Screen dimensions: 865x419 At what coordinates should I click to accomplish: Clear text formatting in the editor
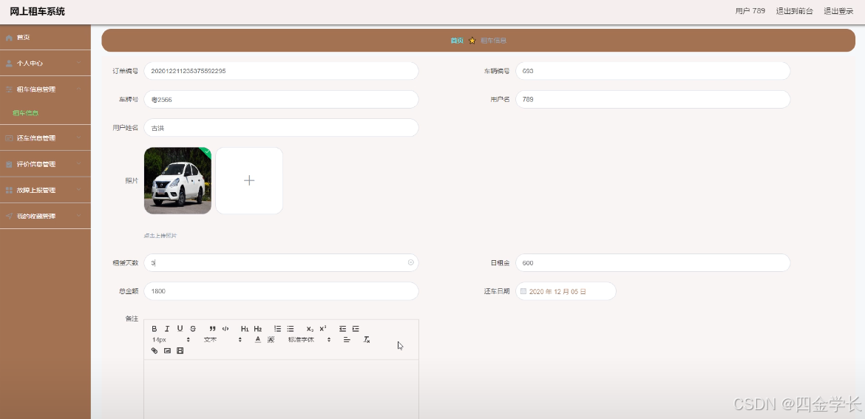pos(366,340)
